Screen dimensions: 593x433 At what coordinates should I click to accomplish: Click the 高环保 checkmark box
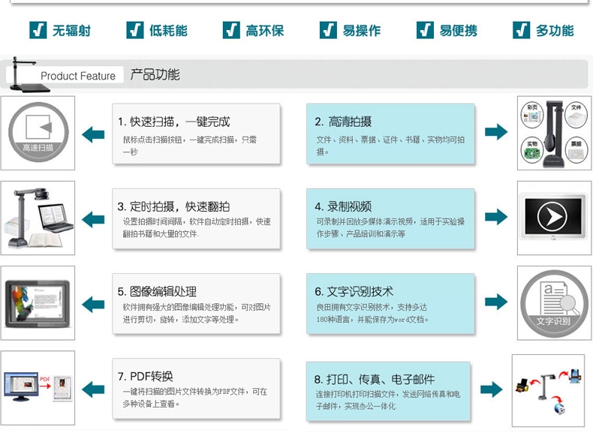(232, 30)
